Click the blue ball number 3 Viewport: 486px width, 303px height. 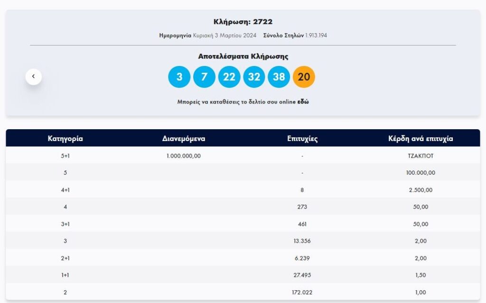(x=179, y=77)
